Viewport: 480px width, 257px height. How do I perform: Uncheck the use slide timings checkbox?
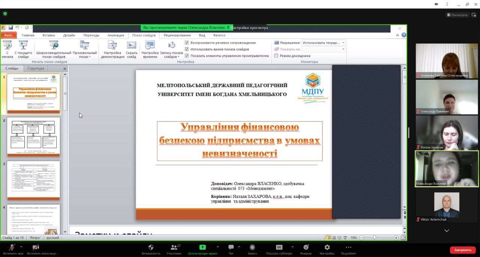pos(187,49)
